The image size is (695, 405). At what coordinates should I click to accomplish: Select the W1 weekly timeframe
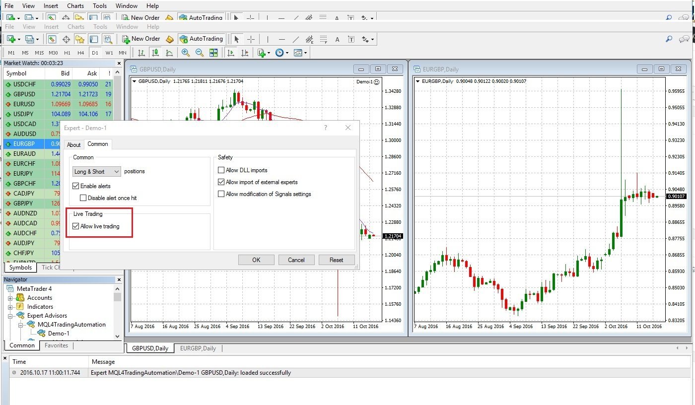109,53
